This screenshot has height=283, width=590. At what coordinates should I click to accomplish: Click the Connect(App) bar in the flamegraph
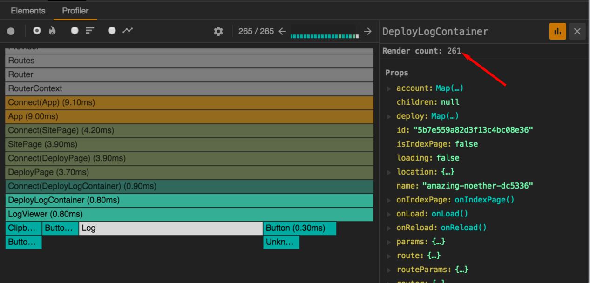point(186,102)
